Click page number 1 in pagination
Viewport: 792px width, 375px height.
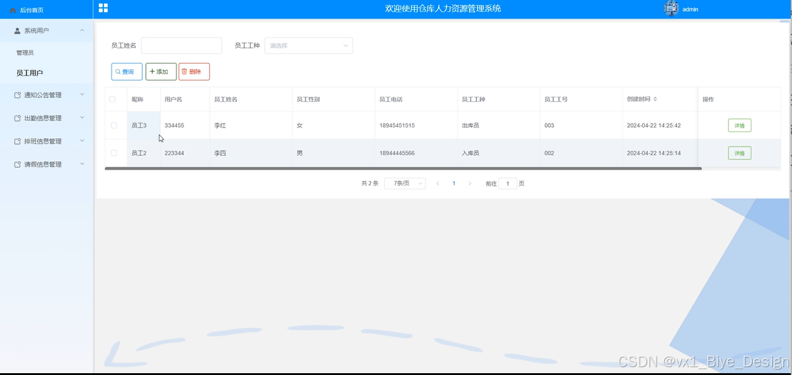click(454, 184)
